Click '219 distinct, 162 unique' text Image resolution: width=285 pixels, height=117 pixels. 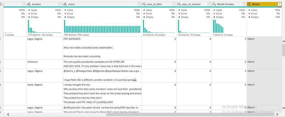click(40, 35)
